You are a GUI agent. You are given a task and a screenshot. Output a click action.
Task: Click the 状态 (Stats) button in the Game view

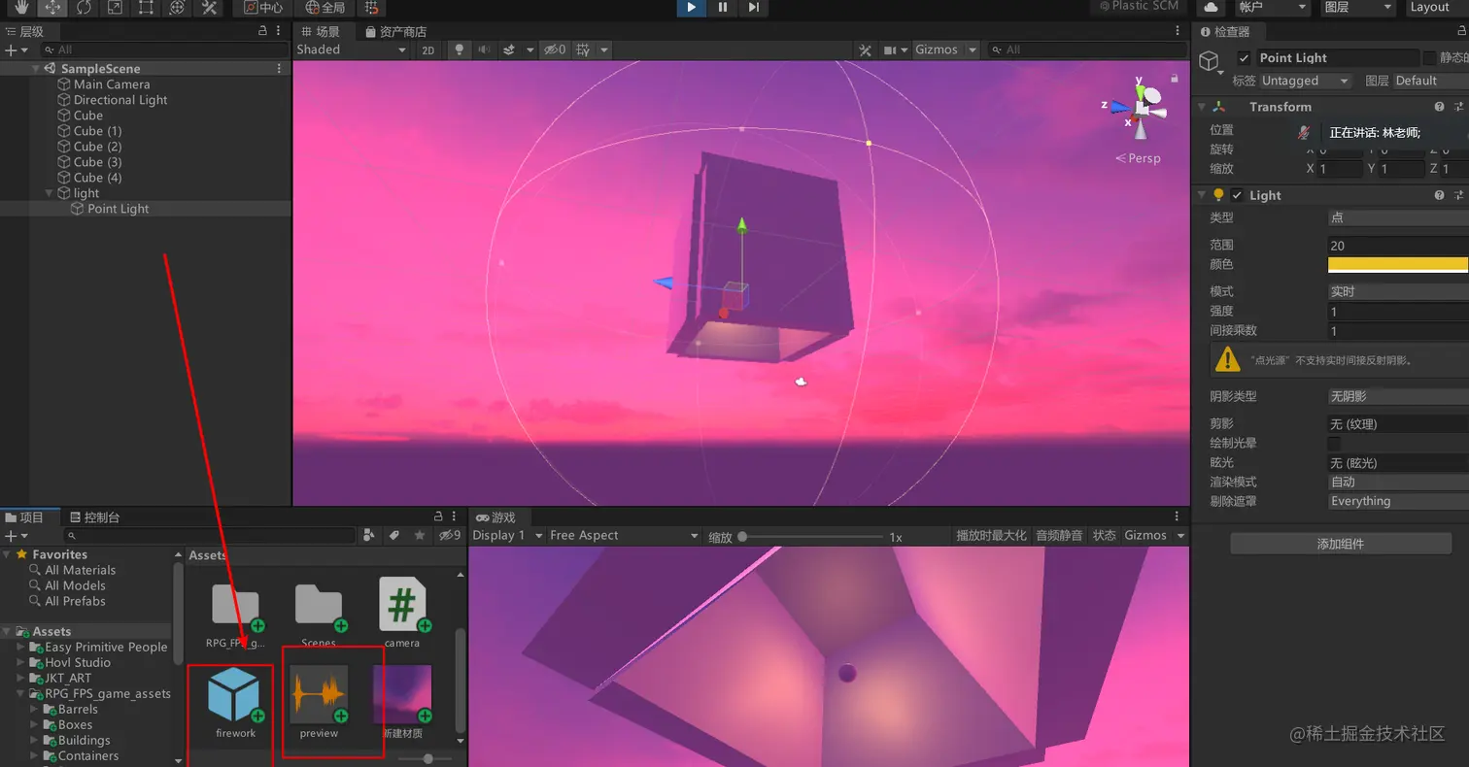(1104, 536)
